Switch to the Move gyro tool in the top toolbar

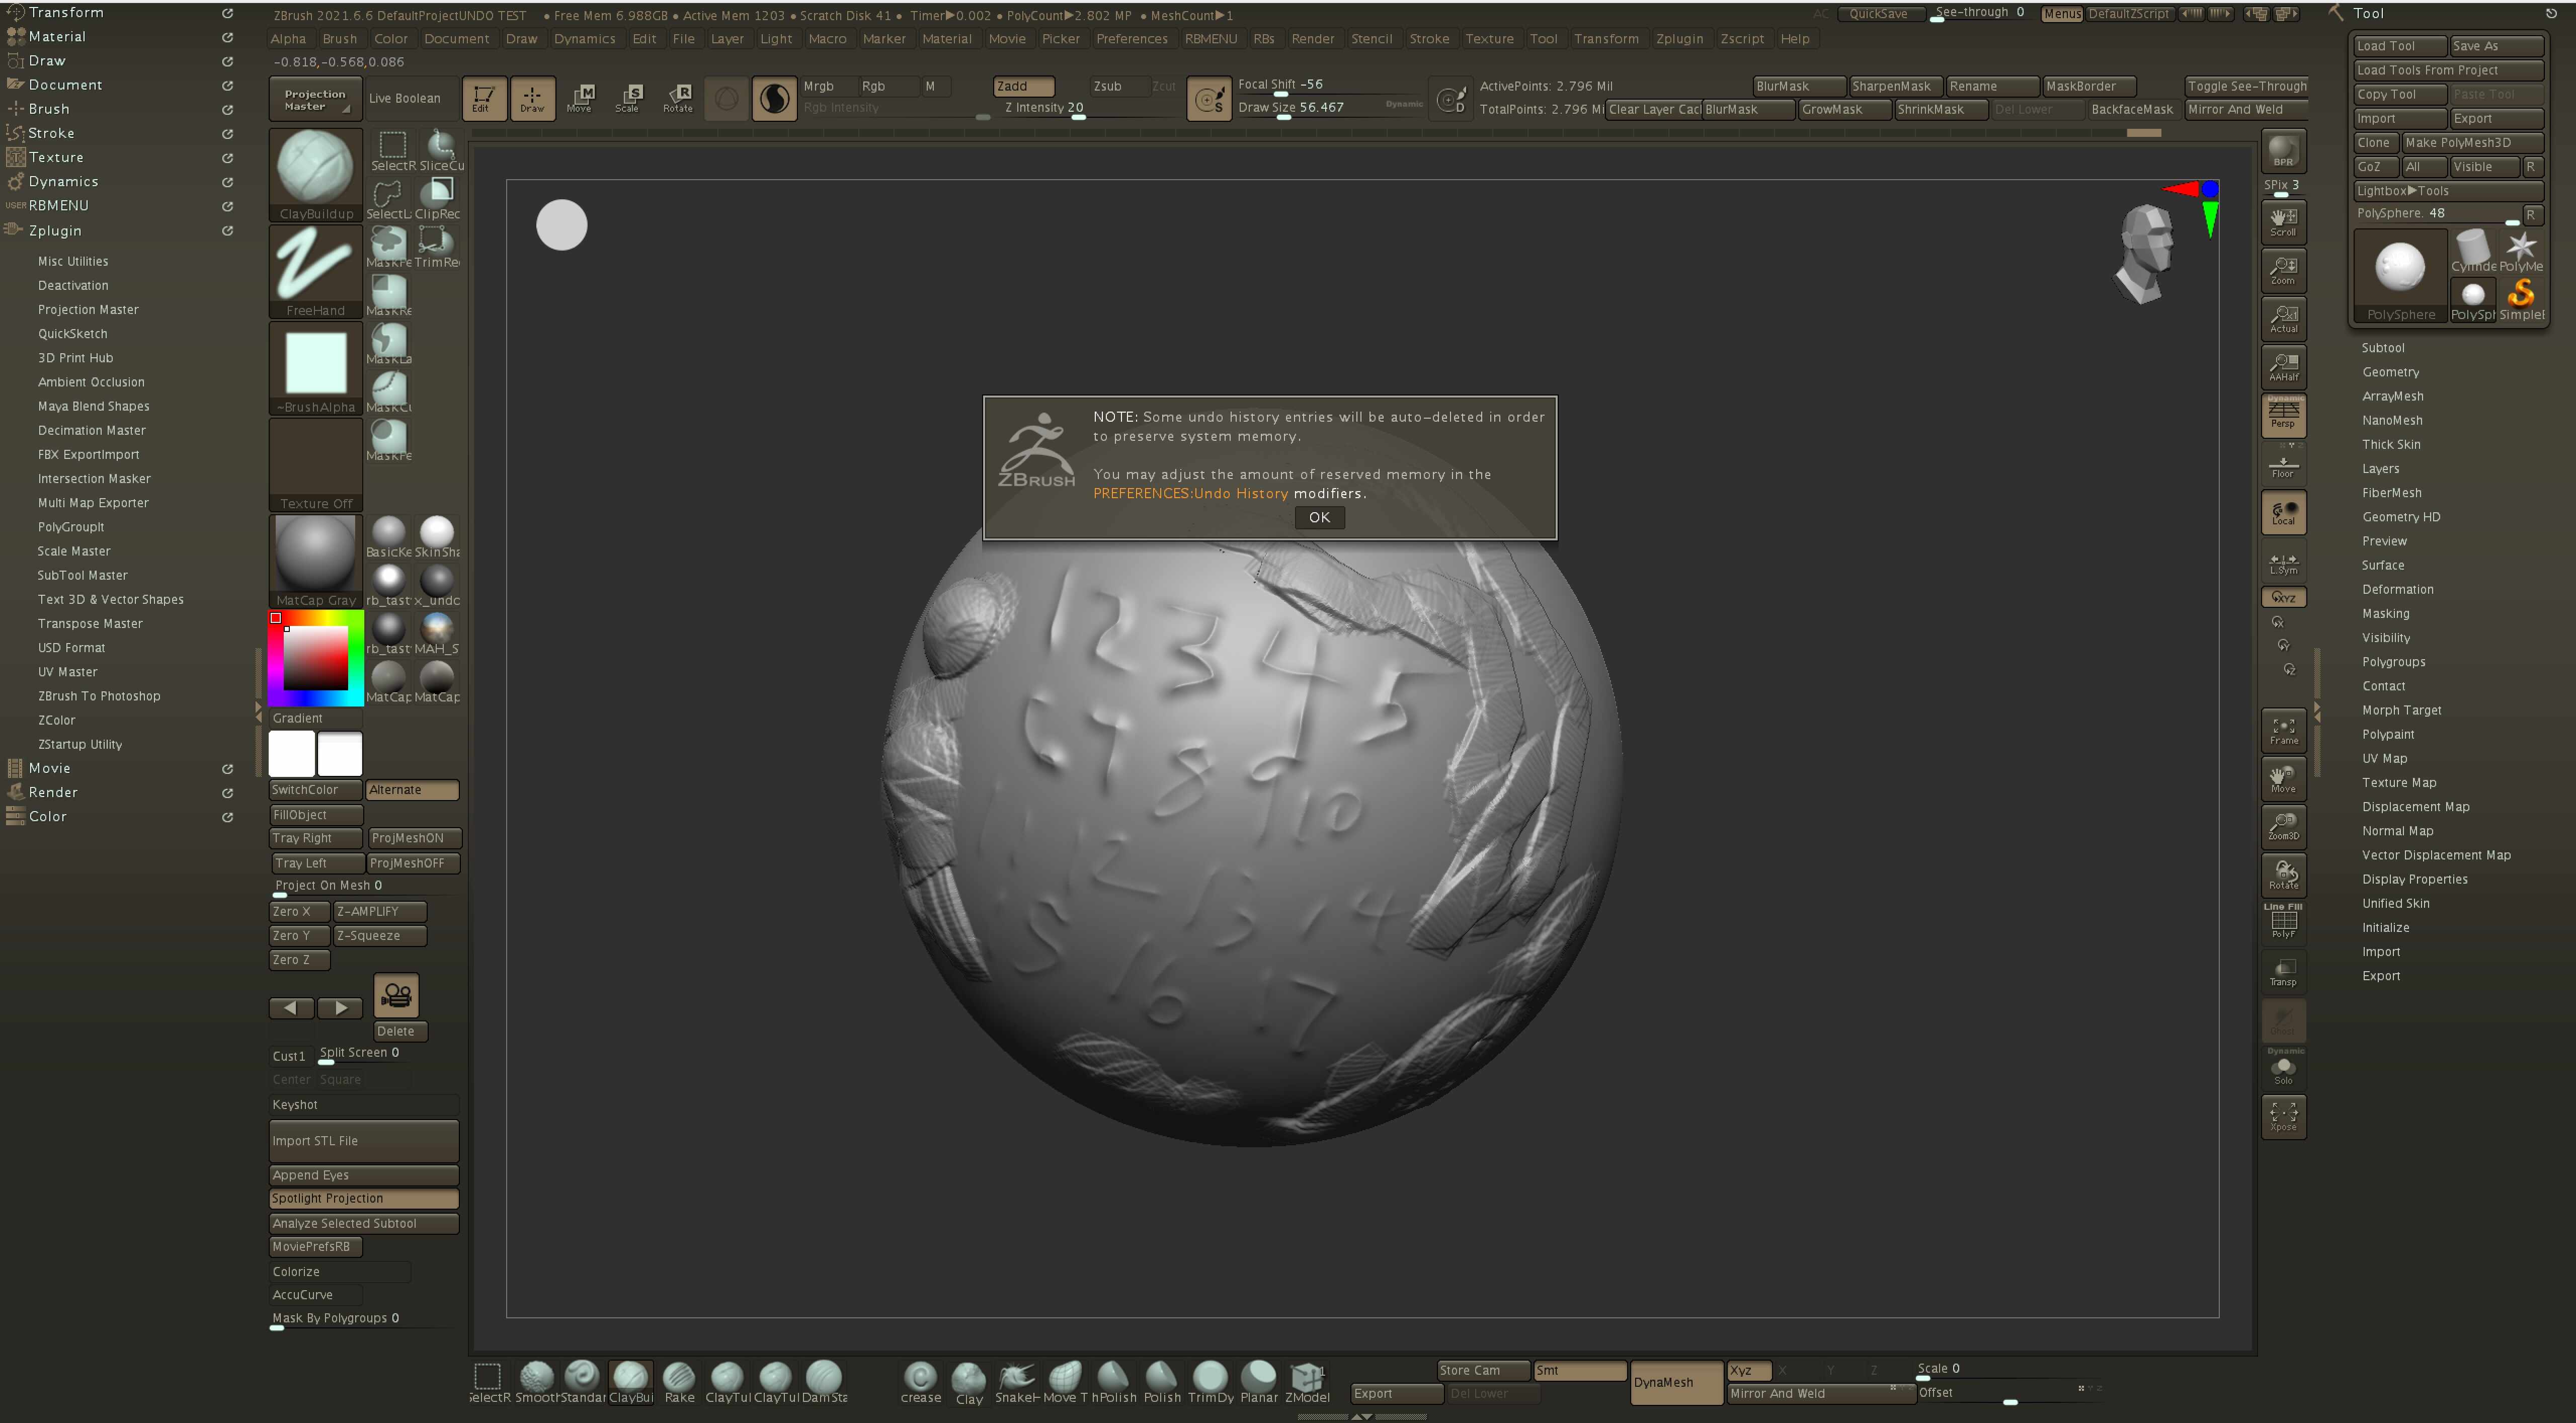click(x=581, y=97)
